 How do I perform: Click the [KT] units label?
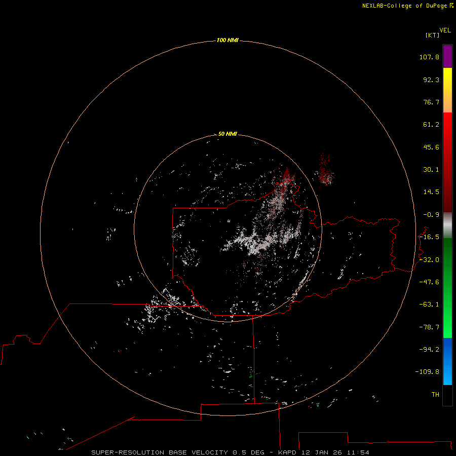coord(433,35)
